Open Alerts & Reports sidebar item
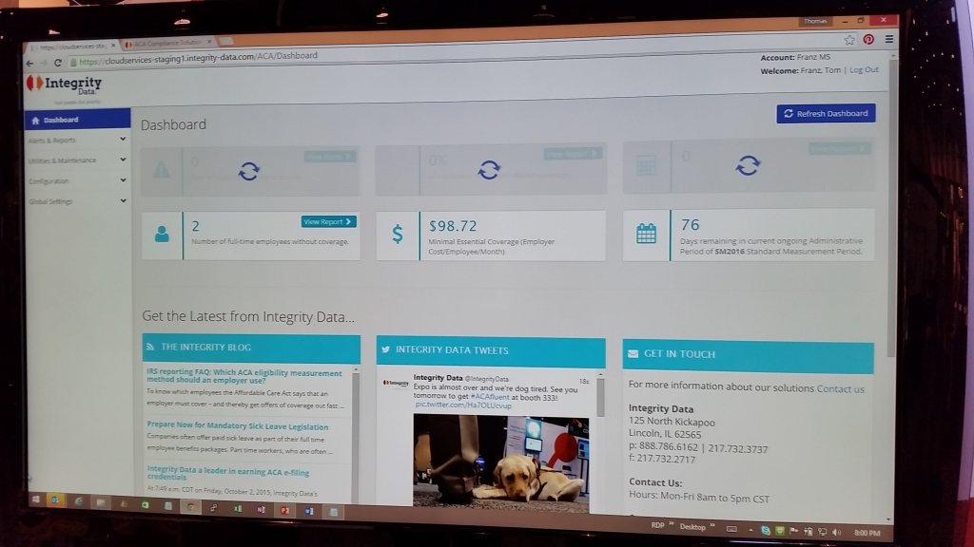 pos(78,140)
